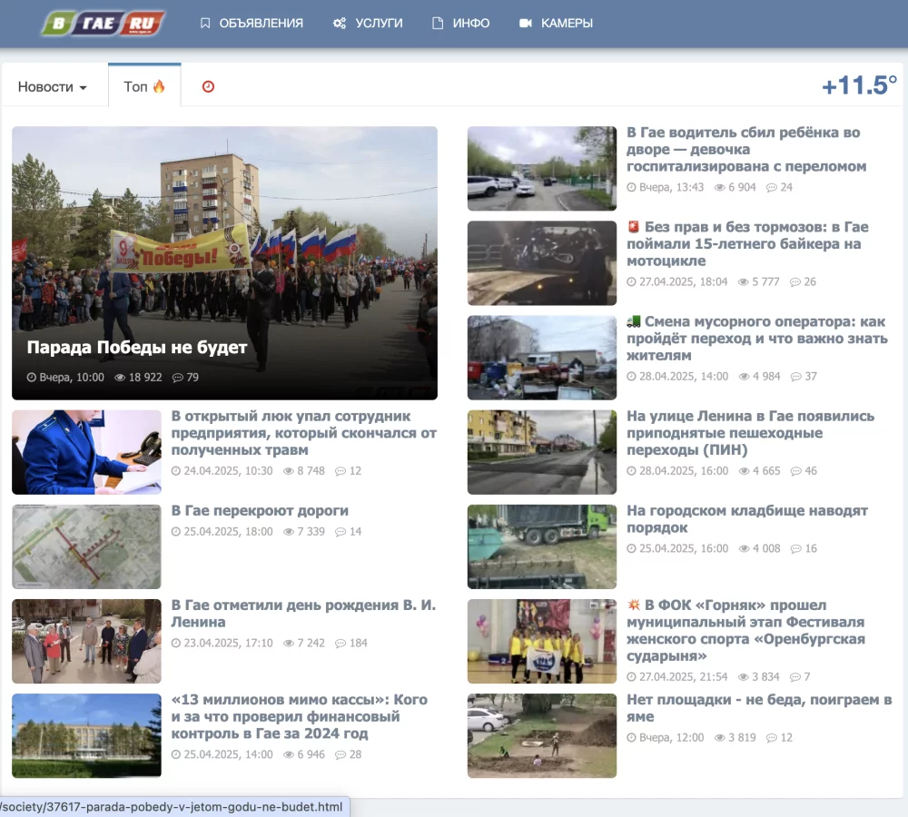Click the +11.5° weather temperature

pyautogui.click(x=859, y=85)
